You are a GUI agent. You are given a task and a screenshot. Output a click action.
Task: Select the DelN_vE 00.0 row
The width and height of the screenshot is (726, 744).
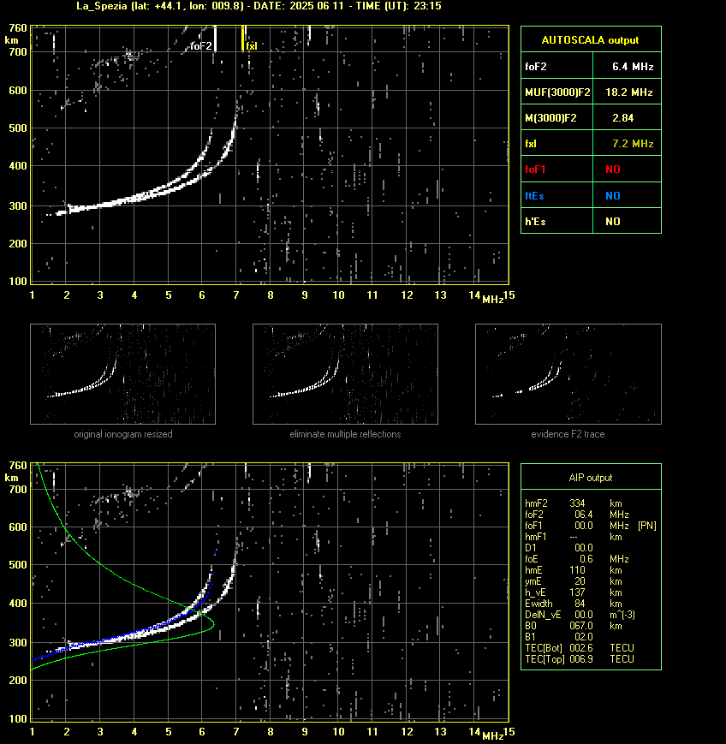tap(580, 615)
